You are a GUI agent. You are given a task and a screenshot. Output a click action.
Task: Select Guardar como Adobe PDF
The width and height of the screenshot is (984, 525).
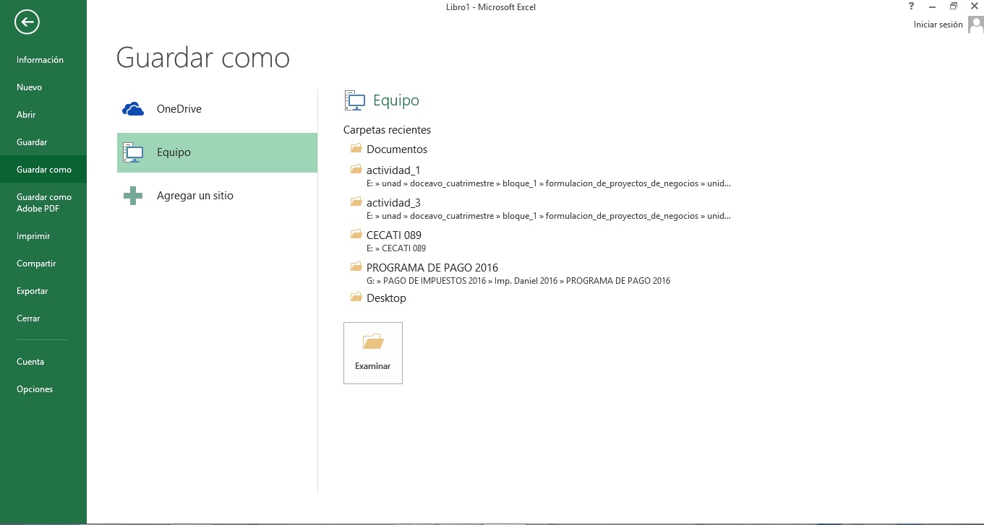[44, 203]
